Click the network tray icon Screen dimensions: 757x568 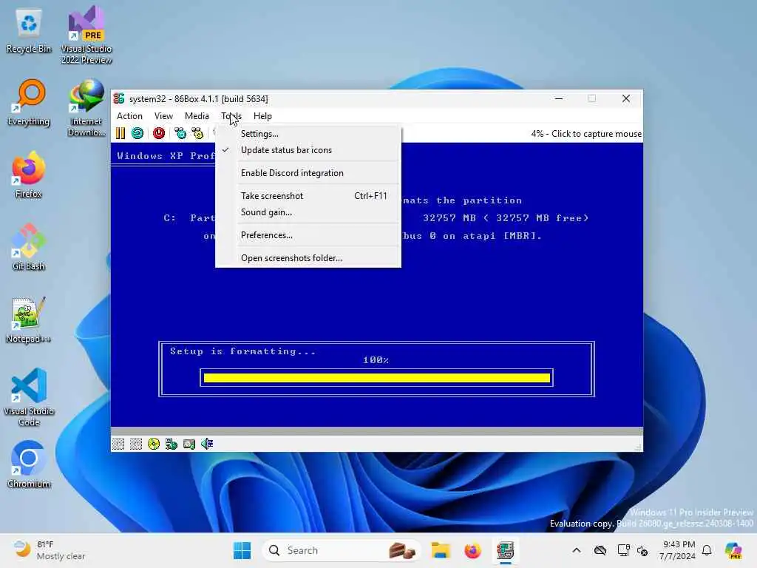point(623,550)
